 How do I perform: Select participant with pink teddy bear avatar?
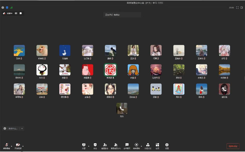(224, 51)
